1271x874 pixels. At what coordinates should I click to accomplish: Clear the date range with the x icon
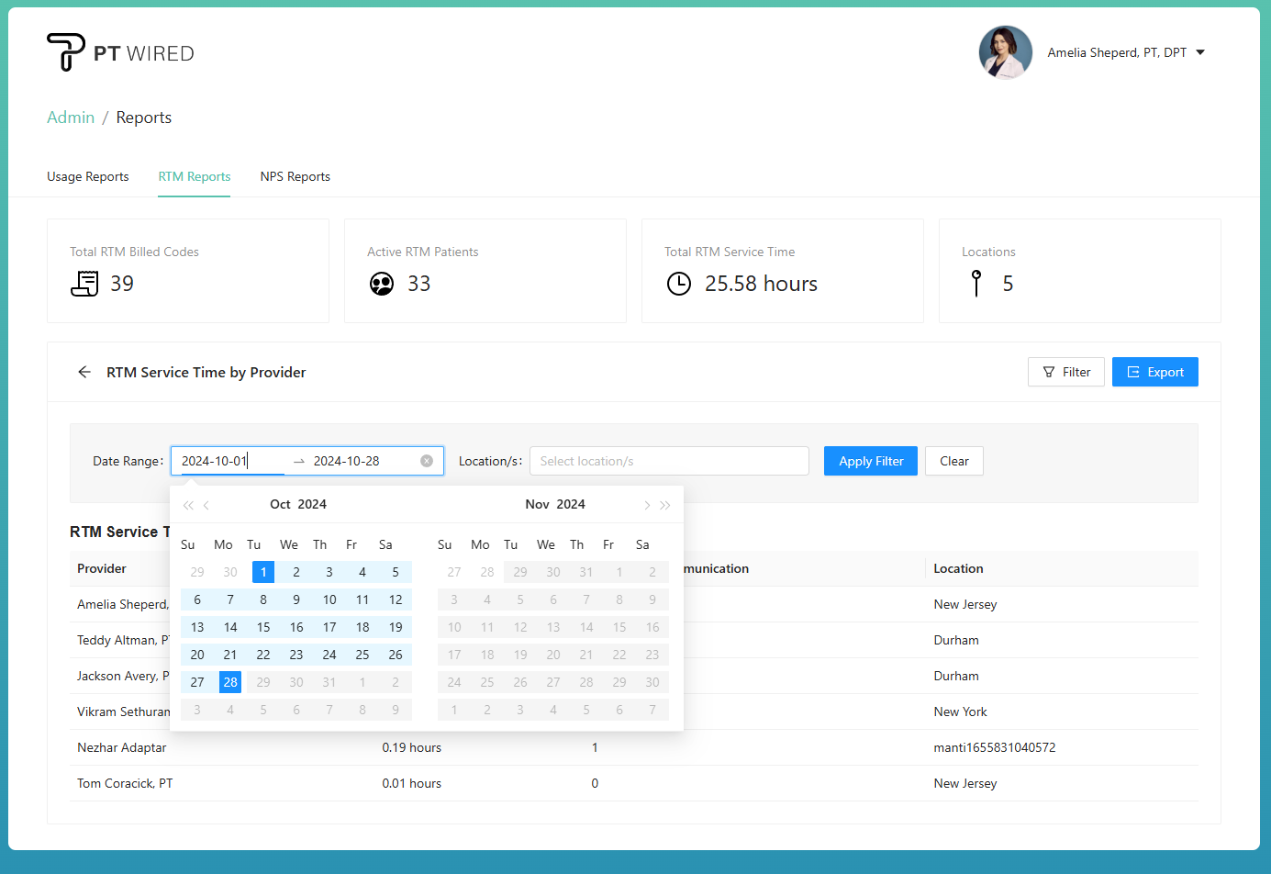[x=427, y=461]
